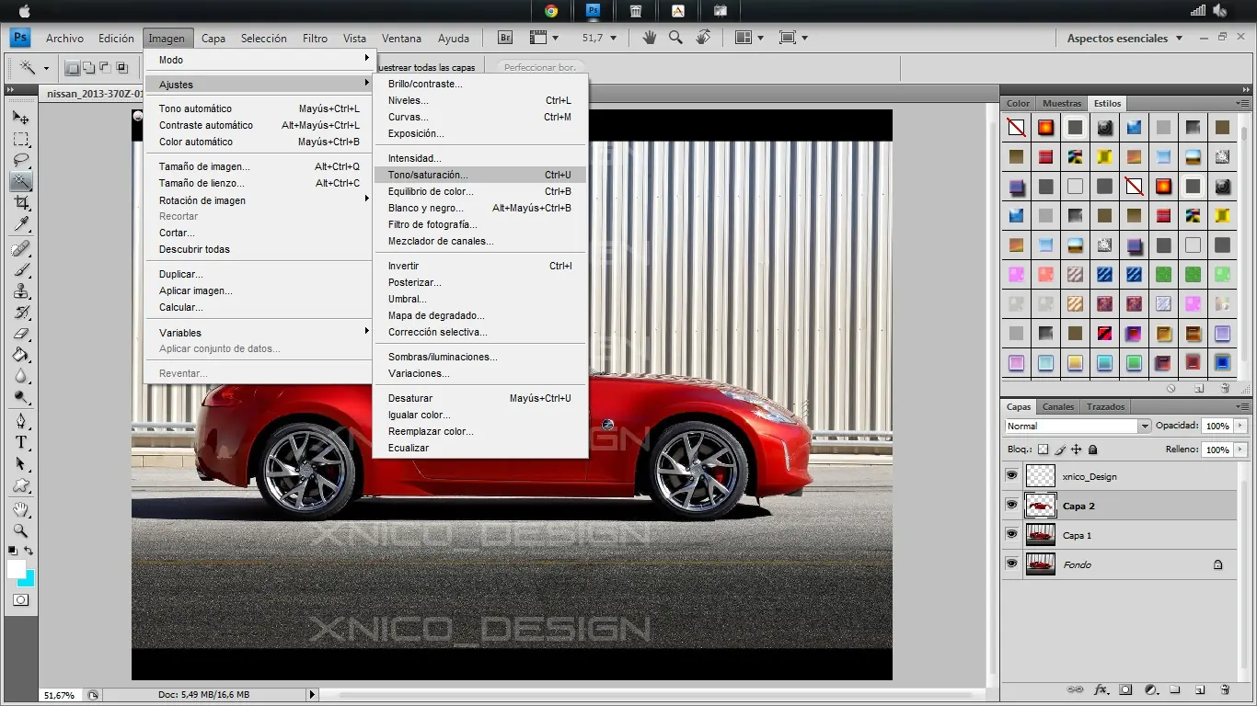Create a new layer group folder
Screen dimensions: 1257x706
tap(1175, 689)
